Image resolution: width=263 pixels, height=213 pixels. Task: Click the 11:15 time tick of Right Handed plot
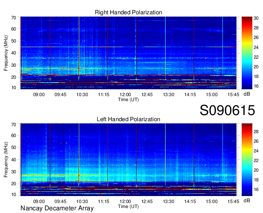[x=104, y=95]
